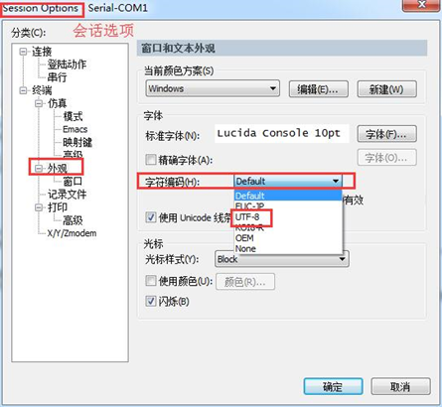The width and height of the screenshot is (442, 407).
Task: Collapse the 外观 tree node icon
Action: point(39,169)
